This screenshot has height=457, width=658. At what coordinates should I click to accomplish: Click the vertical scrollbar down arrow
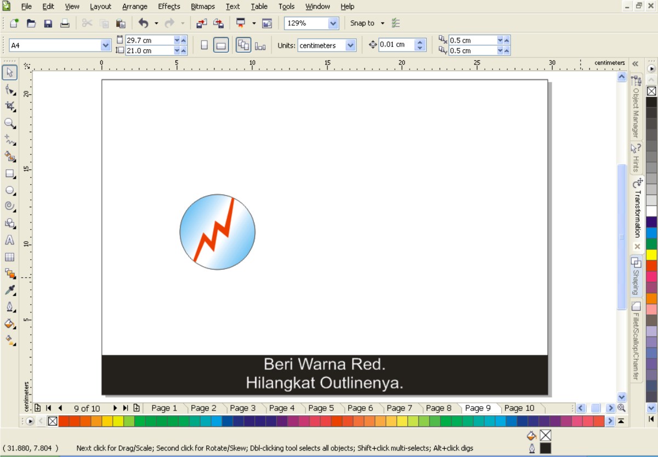pos(622,397)
